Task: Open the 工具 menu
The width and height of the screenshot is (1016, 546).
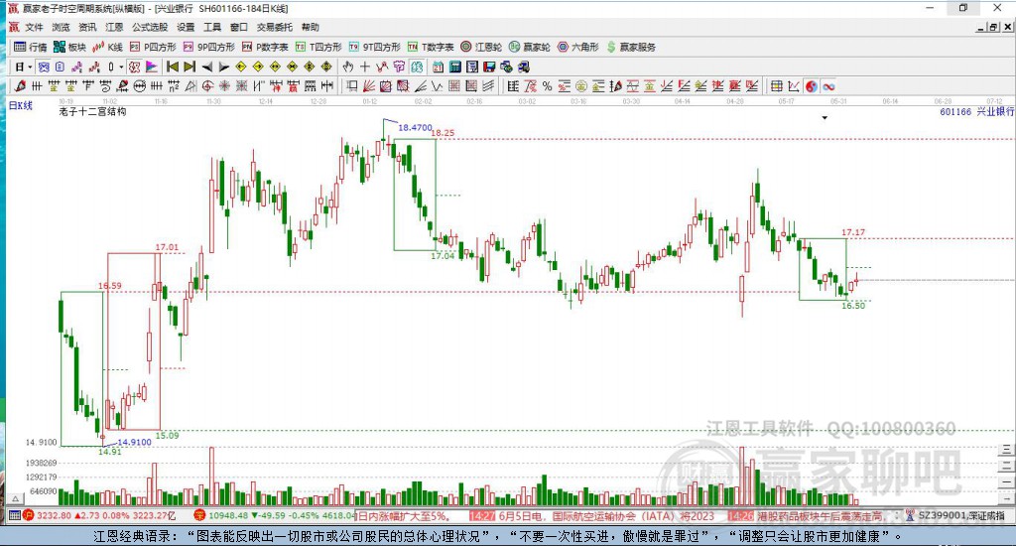Action: 212,27
